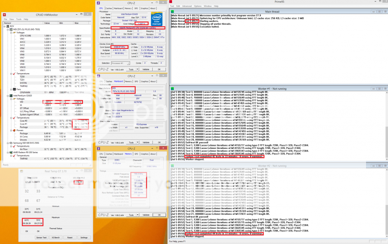Click the HWMonitor app icon in its title bar
This screenshot has height=244, width=388.
(5, 15)
